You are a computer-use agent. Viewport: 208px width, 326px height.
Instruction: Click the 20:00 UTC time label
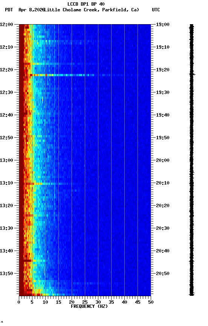163,160
